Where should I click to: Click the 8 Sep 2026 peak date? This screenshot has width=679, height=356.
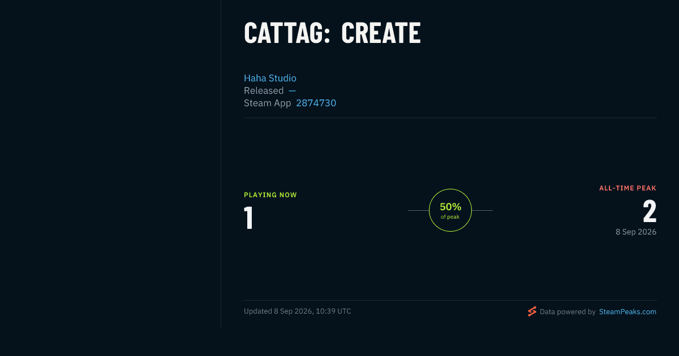(636, 232)
